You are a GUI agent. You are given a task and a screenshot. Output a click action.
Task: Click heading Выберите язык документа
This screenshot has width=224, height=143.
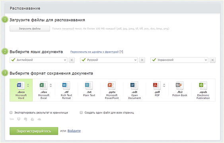(x=36, y=51)
